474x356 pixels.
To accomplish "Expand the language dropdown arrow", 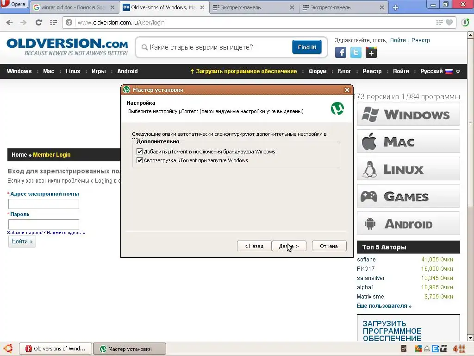I will (458, 71).
